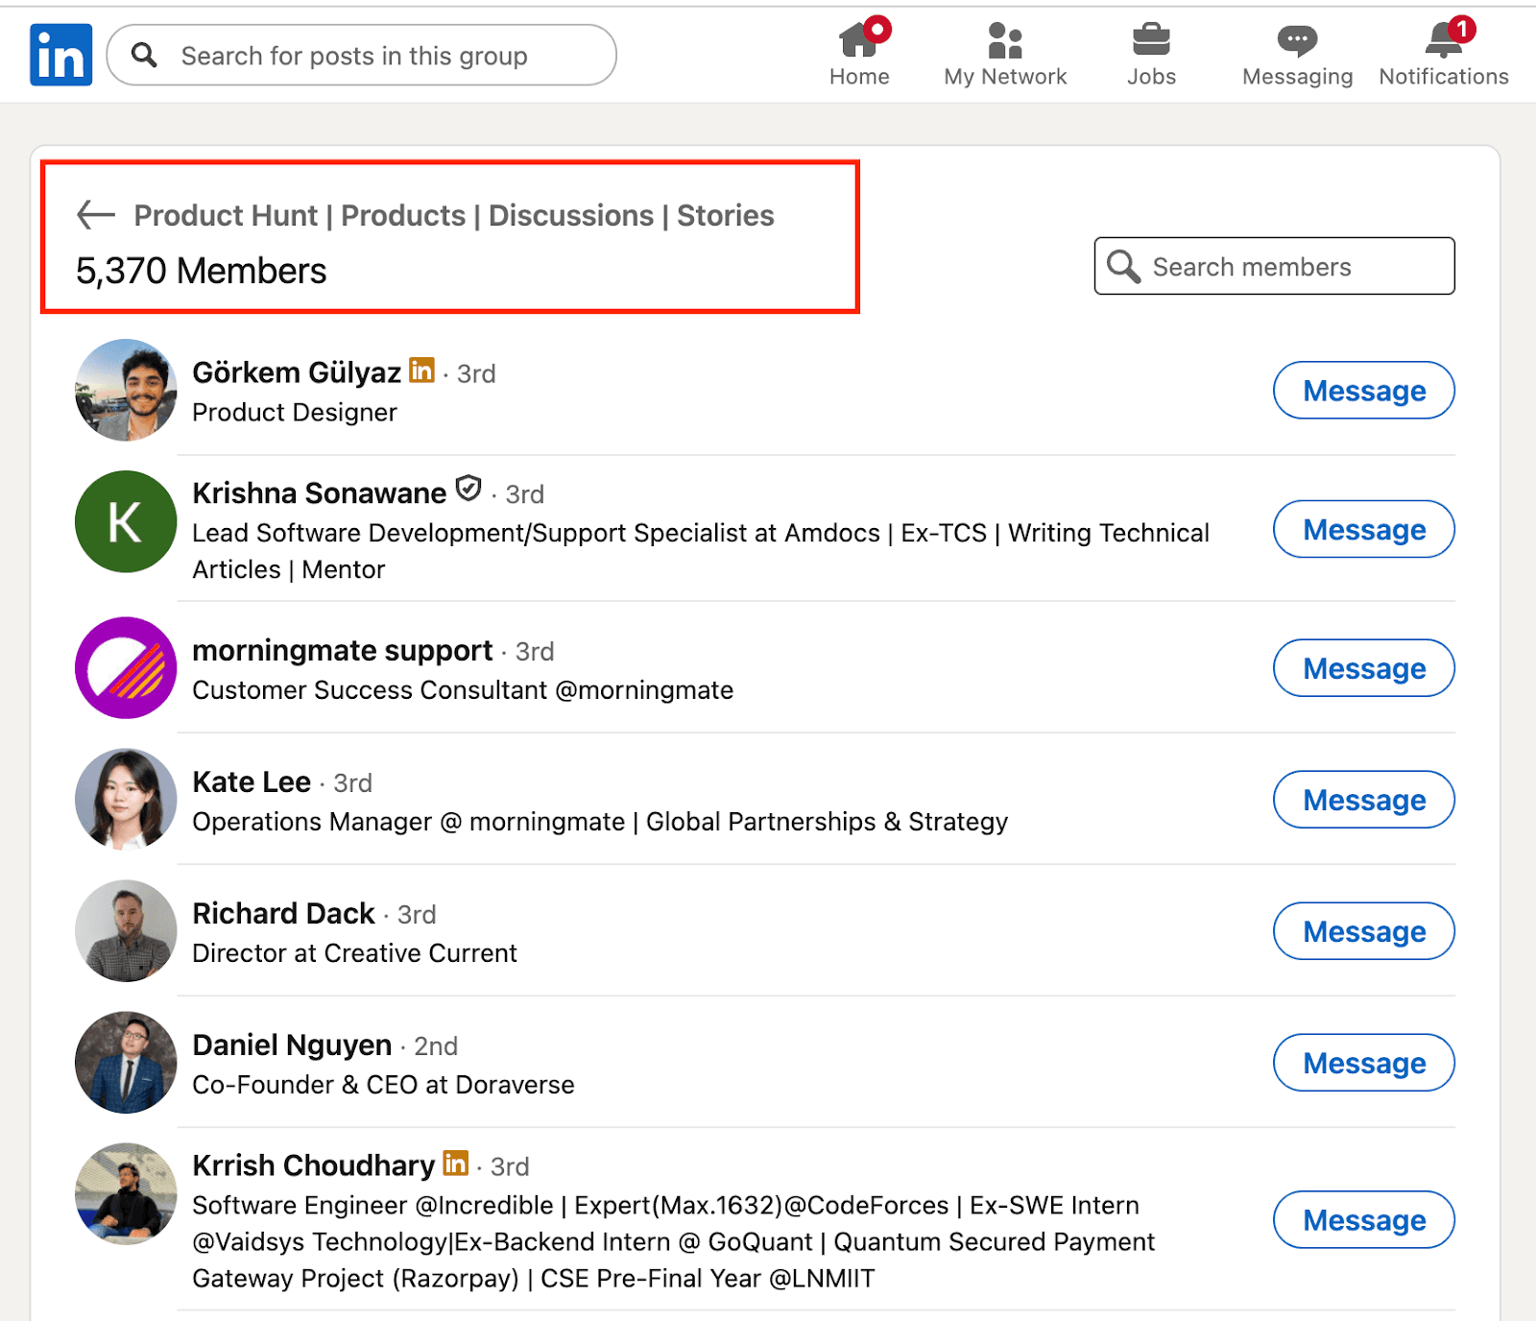Message Daniel Nguyen
The image size is (1536, 1321).
click(1364, 1063)
